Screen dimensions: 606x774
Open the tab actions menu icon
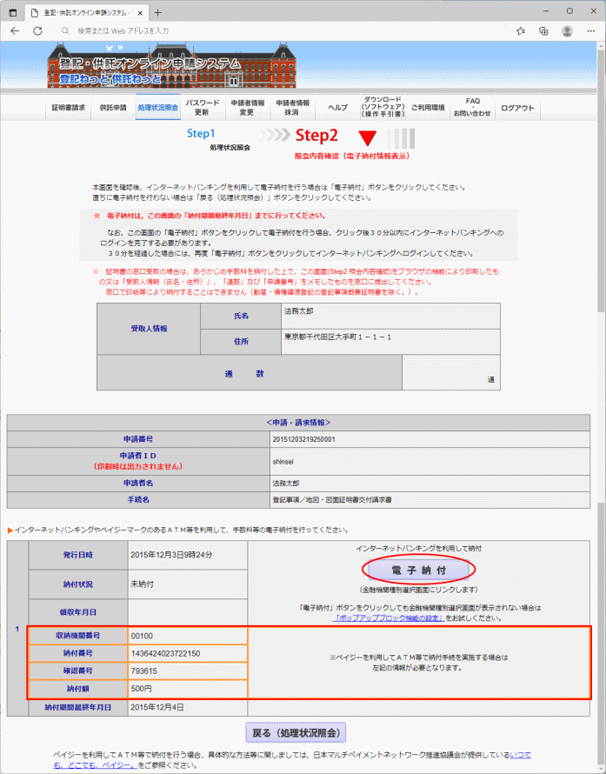(x=13, y=13)
